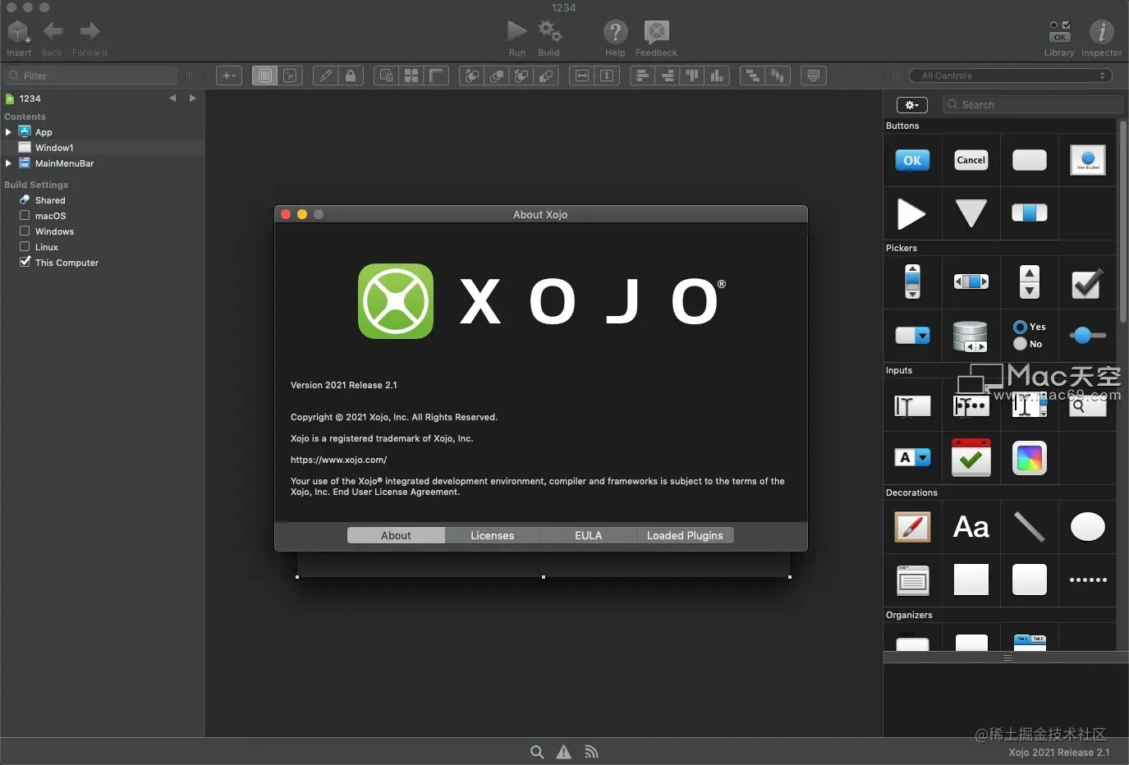The image size is (1129, 765).
Task: Toggle the rulers icon in toolbar
Action: [x=436, y=76]
